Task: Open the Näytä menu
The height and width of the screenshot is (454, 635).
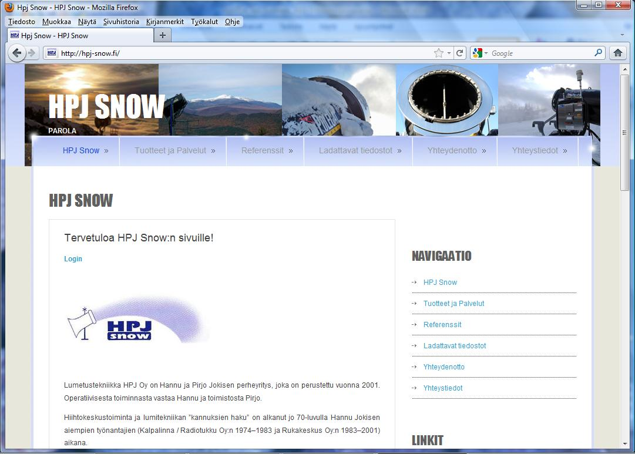Action: point(87,22)
